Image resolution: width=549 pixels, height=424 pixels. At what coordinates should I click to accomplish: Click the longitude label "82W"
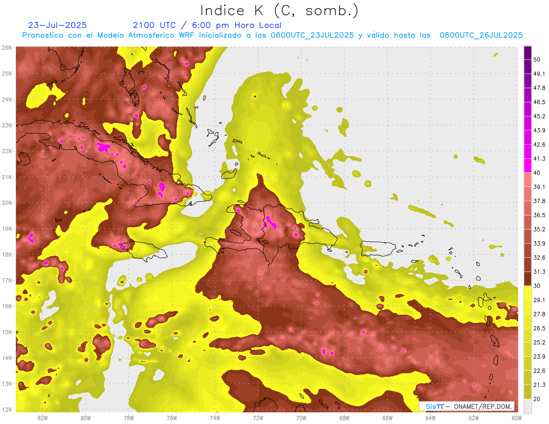[43, 418]
